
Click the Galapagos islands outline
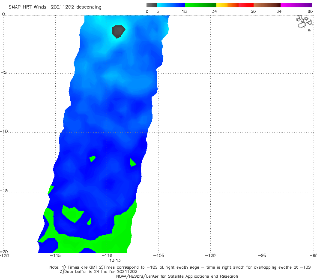click(305, 23)
